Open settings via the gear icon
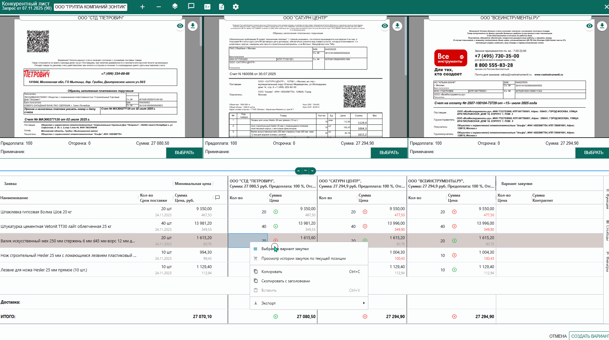 pyautogui.click(x=236, y=7)
